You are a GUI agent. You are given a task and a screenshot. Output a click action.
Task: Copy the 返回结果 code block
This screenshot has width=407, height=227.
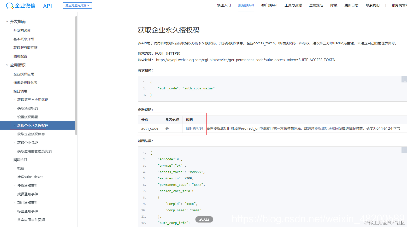point(404,150)
